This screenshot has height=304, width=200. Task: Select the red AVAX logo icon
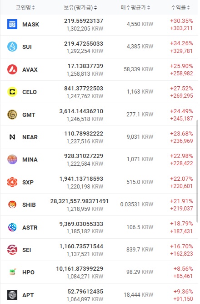click(x=12, y=69)
